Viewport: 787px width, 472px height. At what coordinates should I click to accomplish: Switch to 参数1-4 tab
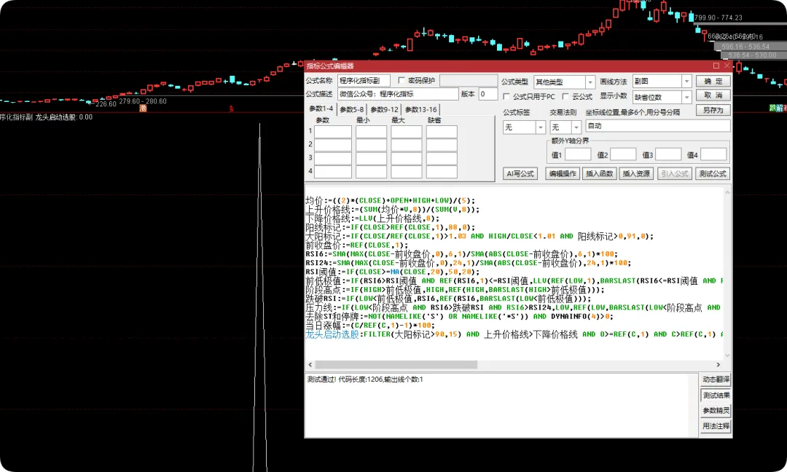pos(321,109)
